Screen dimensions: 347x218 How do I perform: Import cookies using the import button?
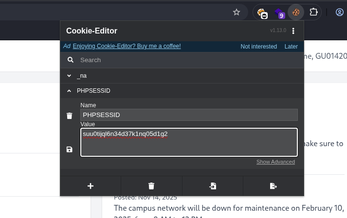213,186
